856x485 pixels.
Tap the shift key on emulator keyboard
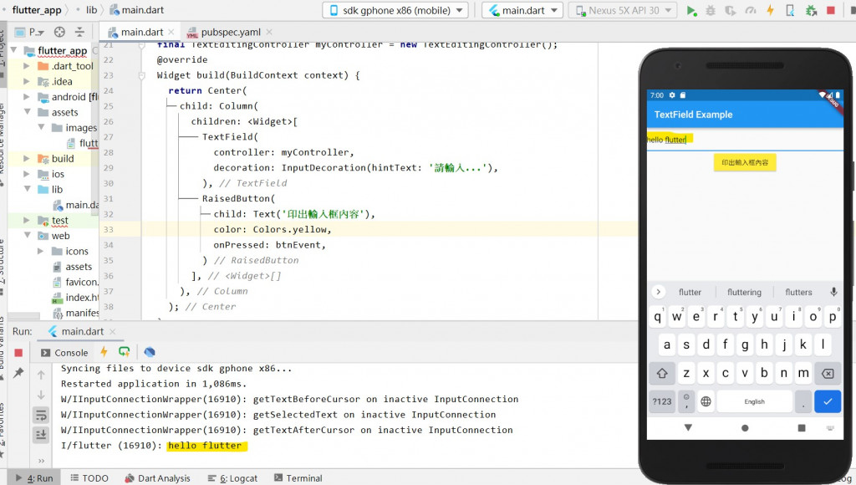[662, 374]
